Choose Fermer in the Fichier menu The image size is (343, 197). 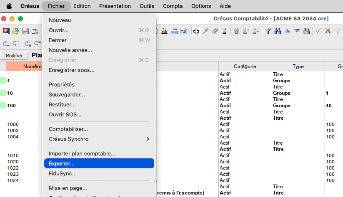(x=99, y=40)
